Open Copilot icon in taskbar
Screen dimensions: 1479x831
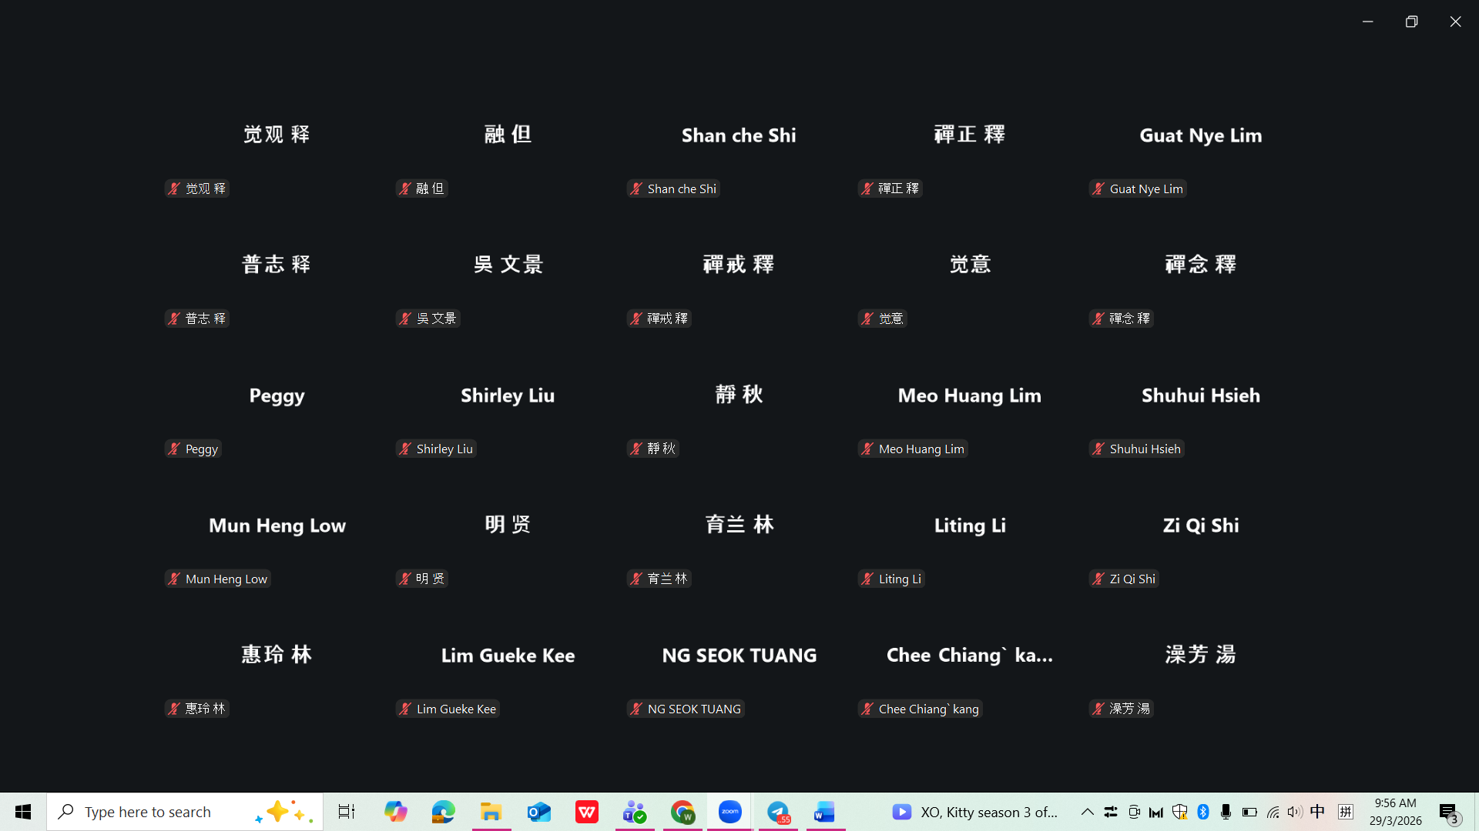click(x=396, y=812)
